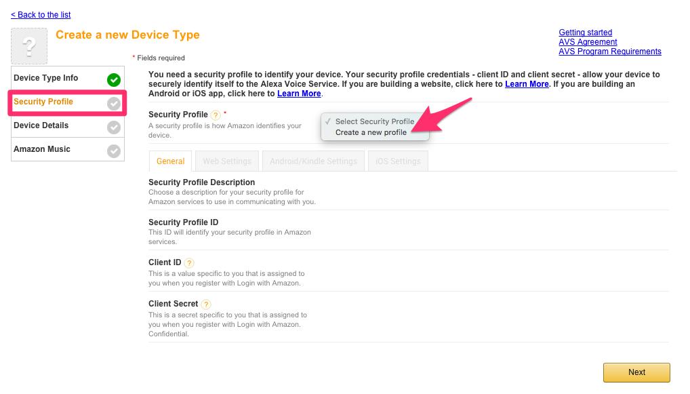
Task: Open the AVS Program Requirements link
Action: pyautogui.click(x=609, y=52)
